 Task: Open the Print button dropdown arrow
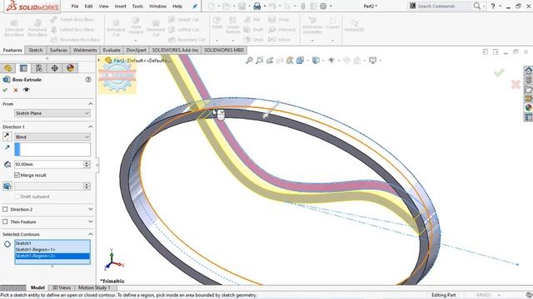click(x=264, y=7)
